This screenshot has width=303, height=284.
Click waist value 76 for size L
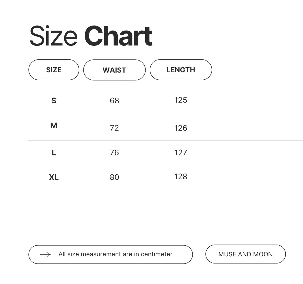(114, 153)
